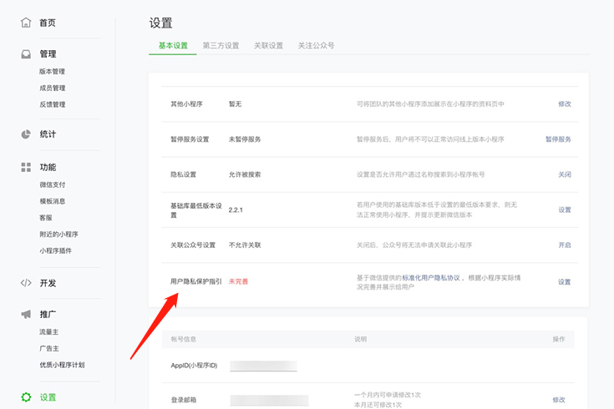The width and height of the screenshot is (614, 409).
Task: Click the 用户隐私保护指引 label
Action: tap(196, 281)
